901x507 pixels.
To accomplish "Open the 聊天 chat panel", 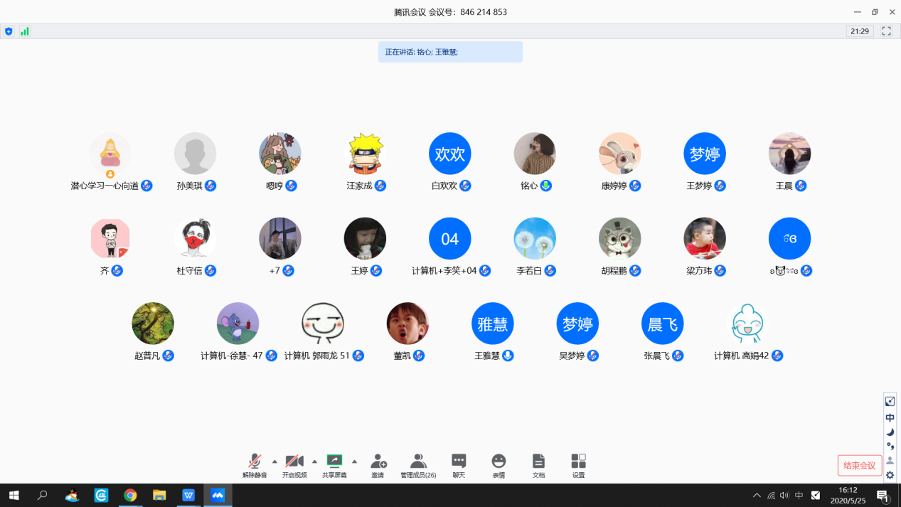I will click(459, 462).
